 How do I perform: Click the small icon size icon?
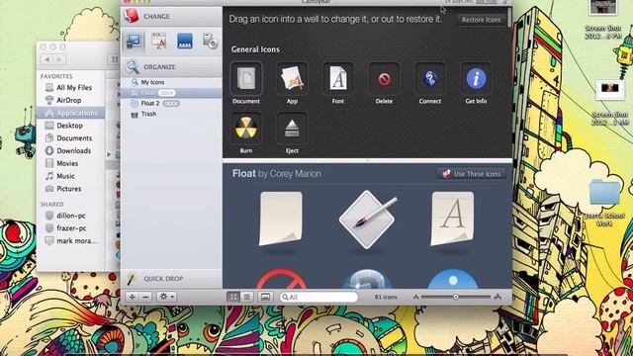point(415,297)
